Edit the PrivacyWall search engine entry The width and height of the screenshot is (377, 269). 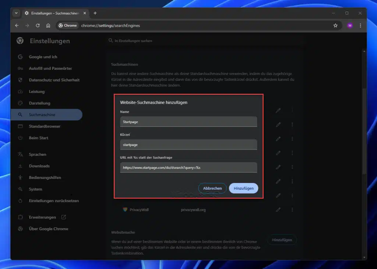point(278,210)
